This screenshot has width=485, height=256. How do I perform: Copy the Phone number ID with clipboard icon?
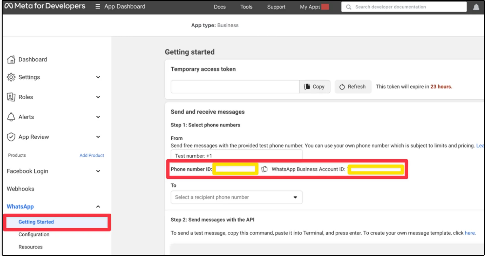tap(264, 169)
